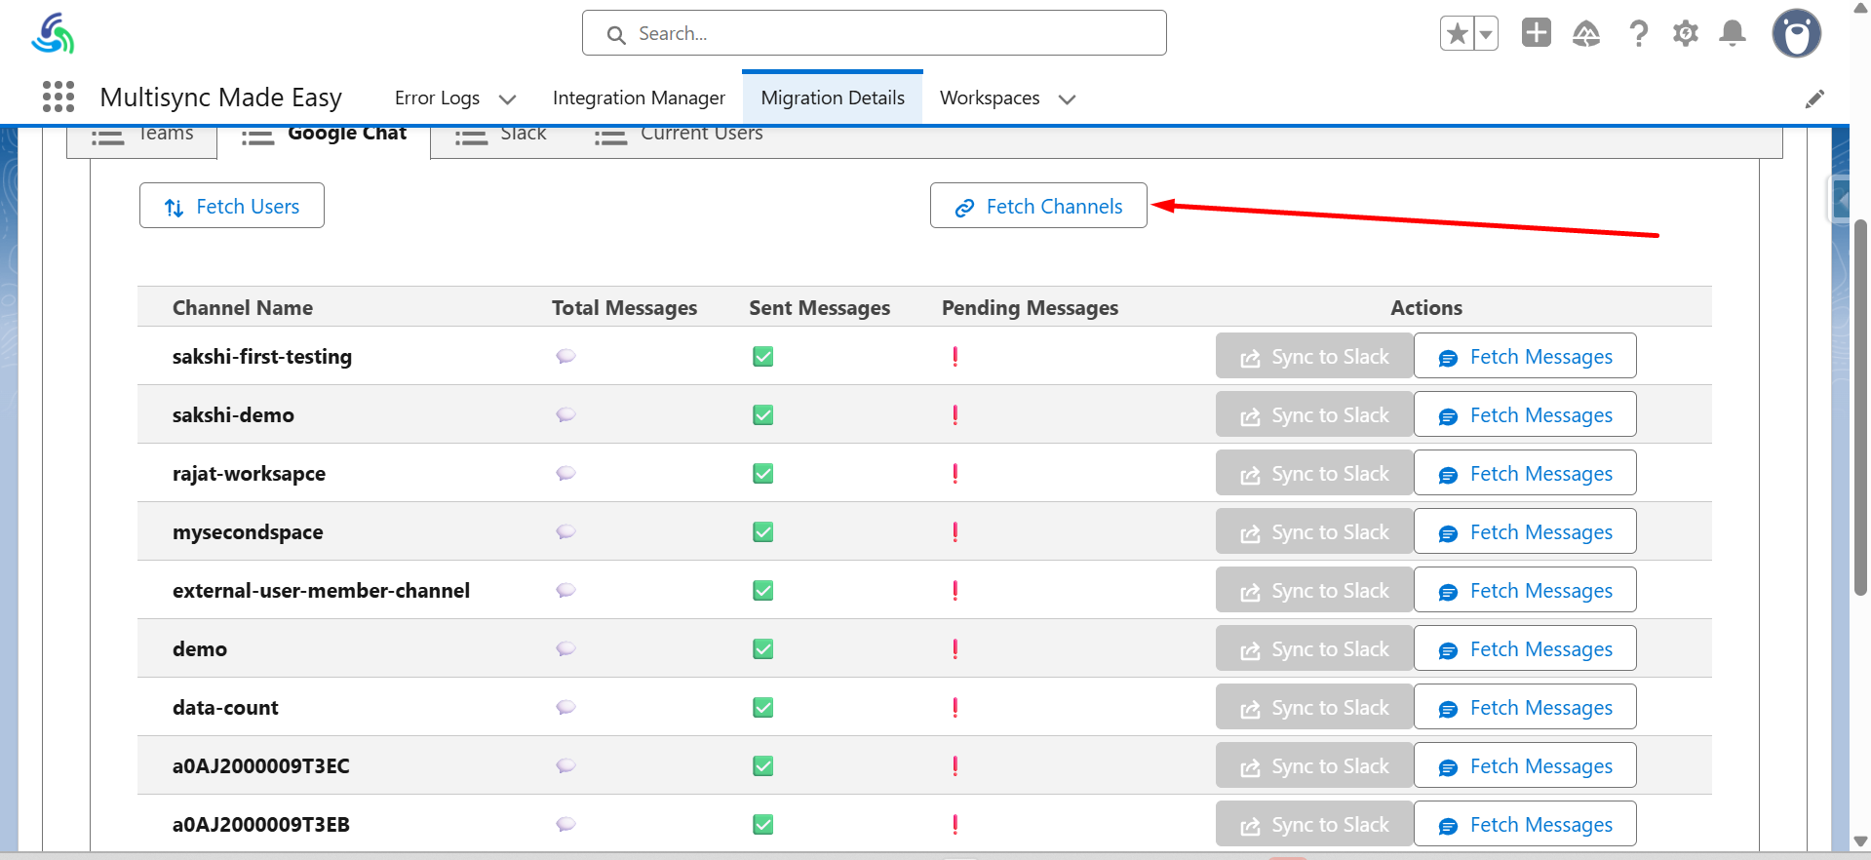Click the Fetch Users button
The width and height of the screenshot is (1871, 860).
[232, 206]
